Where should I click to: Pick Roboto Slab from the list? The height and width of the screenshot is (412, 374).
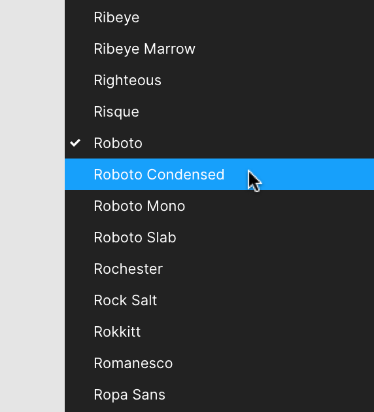coord(219,237)
